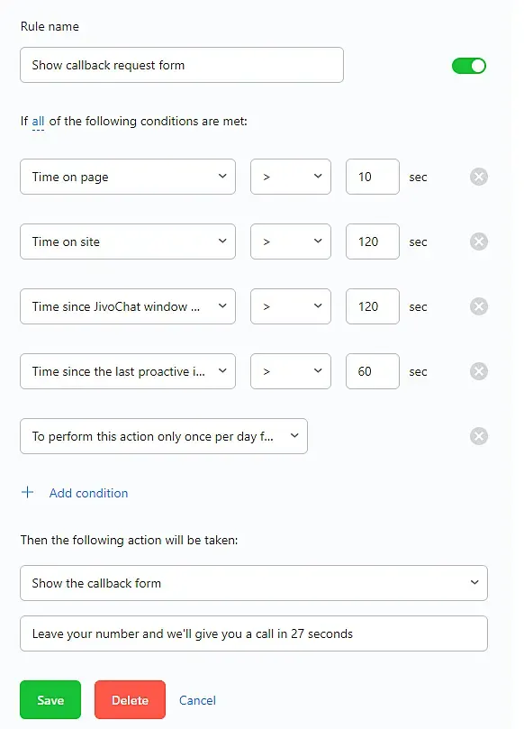Screen dimensions: 524x729
Task: Remove the once per day condition
Action: pyautogui.click(x=478, y=436)
